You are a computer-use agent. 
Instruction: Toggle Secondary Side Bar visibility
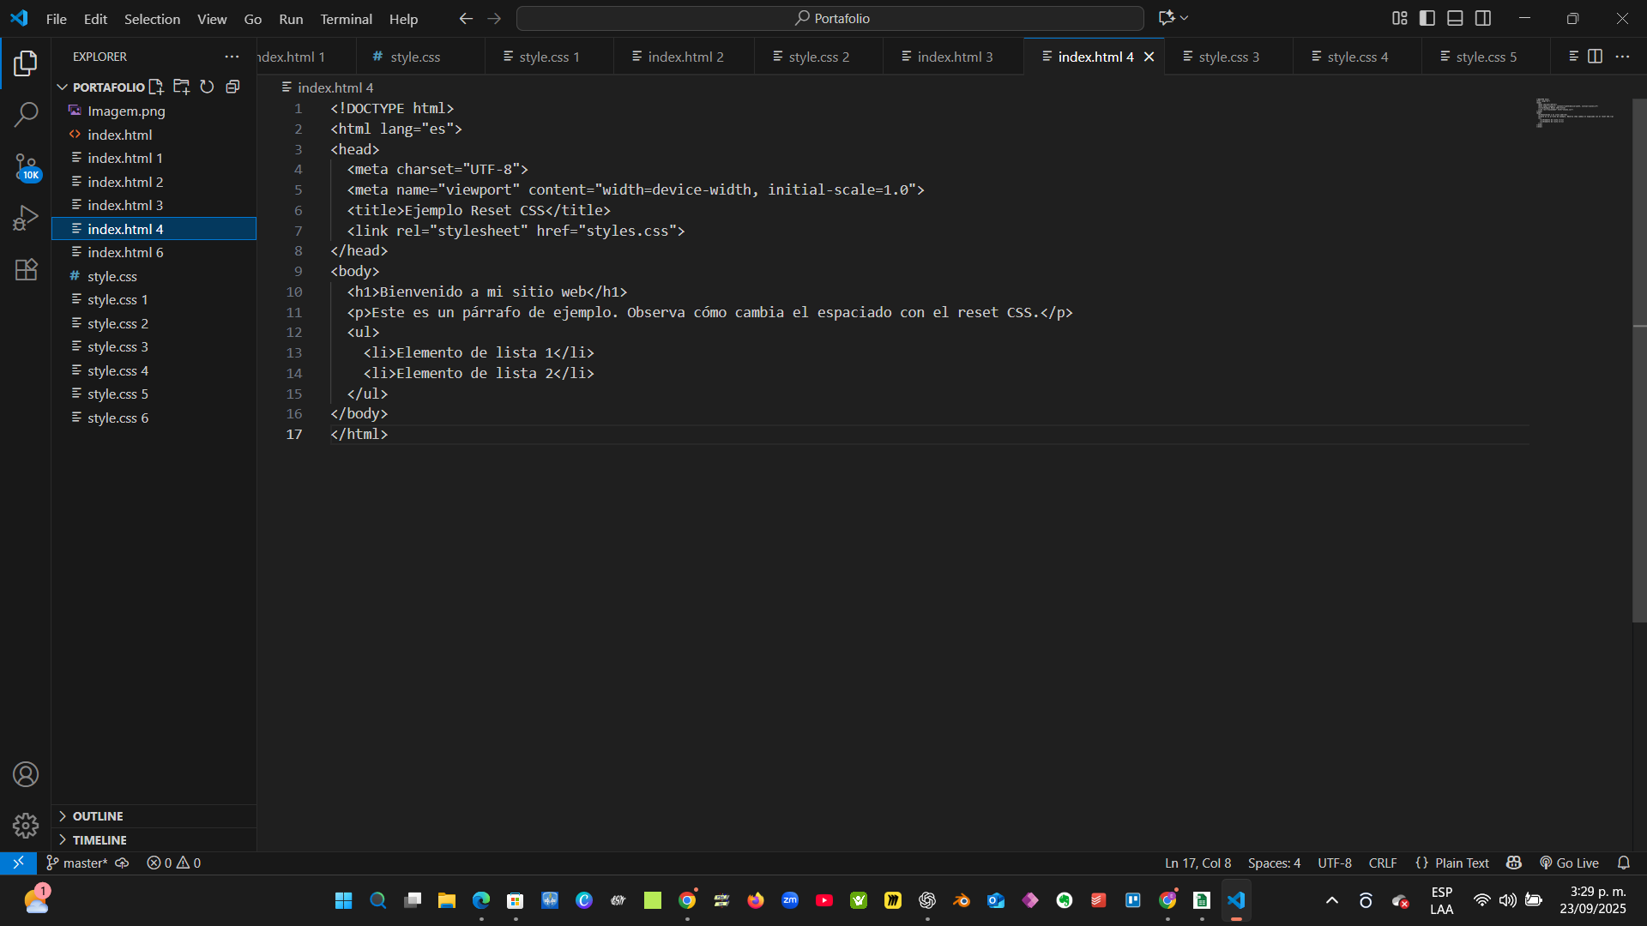tap(1483, 18)
